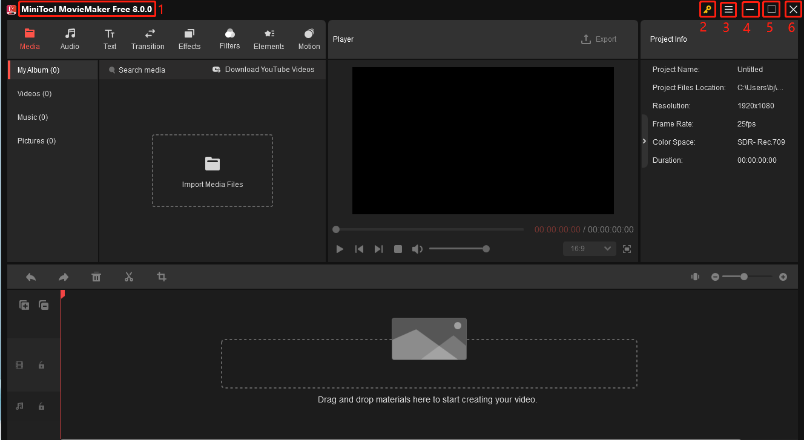Toggle the audio track lock
Viewport: 804px width, 440px height.
[41, 406]
